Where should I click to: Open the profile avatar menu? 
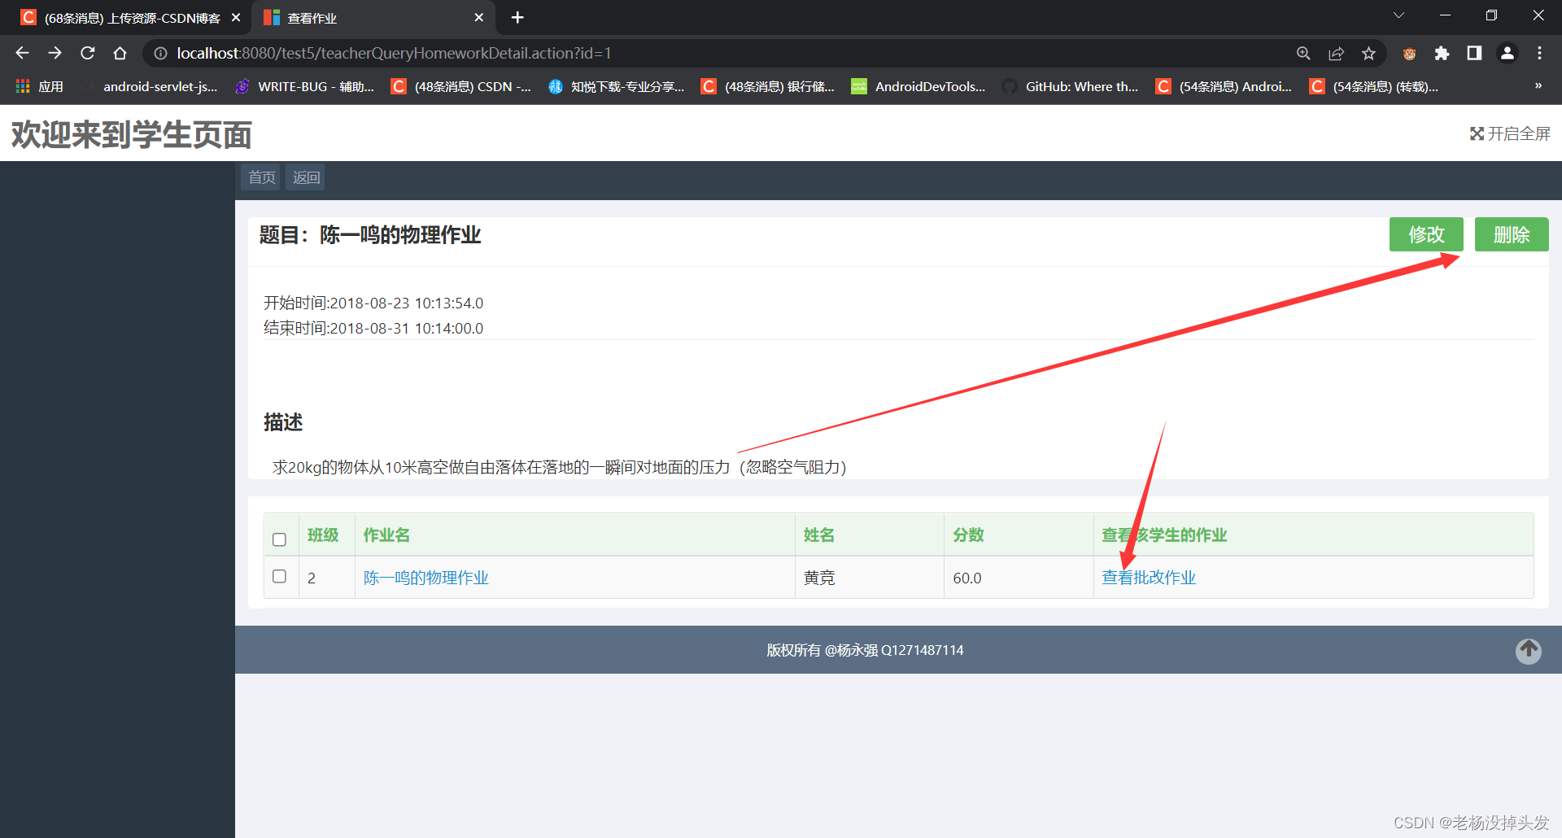[x=1507, y=53]
